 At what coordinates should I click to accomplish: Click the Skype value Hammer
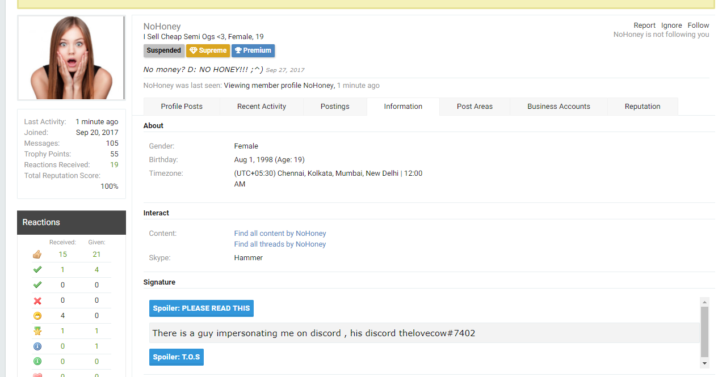point(249,258)
